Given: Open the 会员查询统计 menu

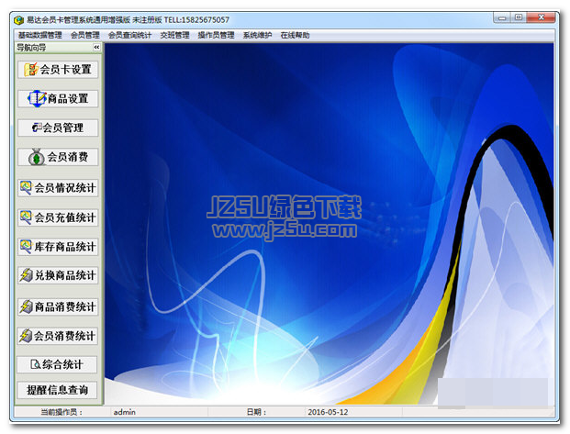Looking at the screenshot, I should pyautogui.click(x=129, y=35).
